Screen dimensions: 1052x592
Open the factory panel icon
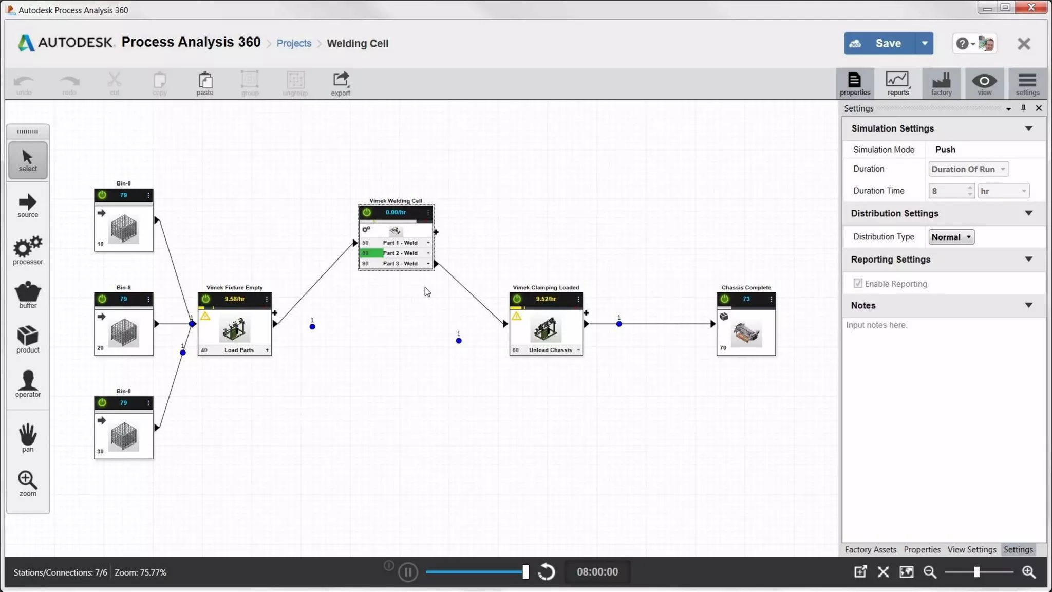click(941, 83)
